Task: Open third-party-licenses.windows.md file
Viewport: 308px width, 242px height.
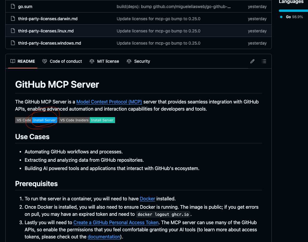Action: pyautogui.click(x=49, y=43)
